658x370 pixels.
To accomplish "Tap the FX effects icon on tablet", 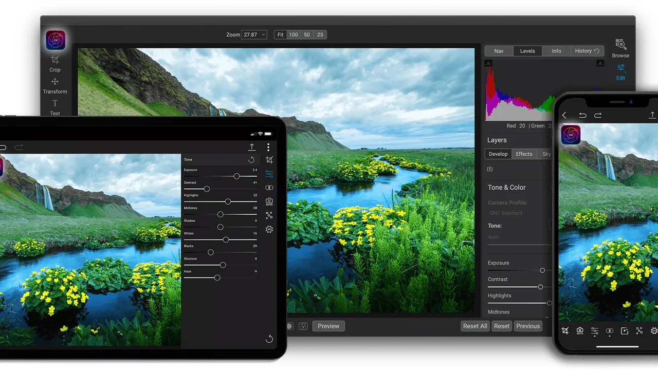I will click(269, 230).
